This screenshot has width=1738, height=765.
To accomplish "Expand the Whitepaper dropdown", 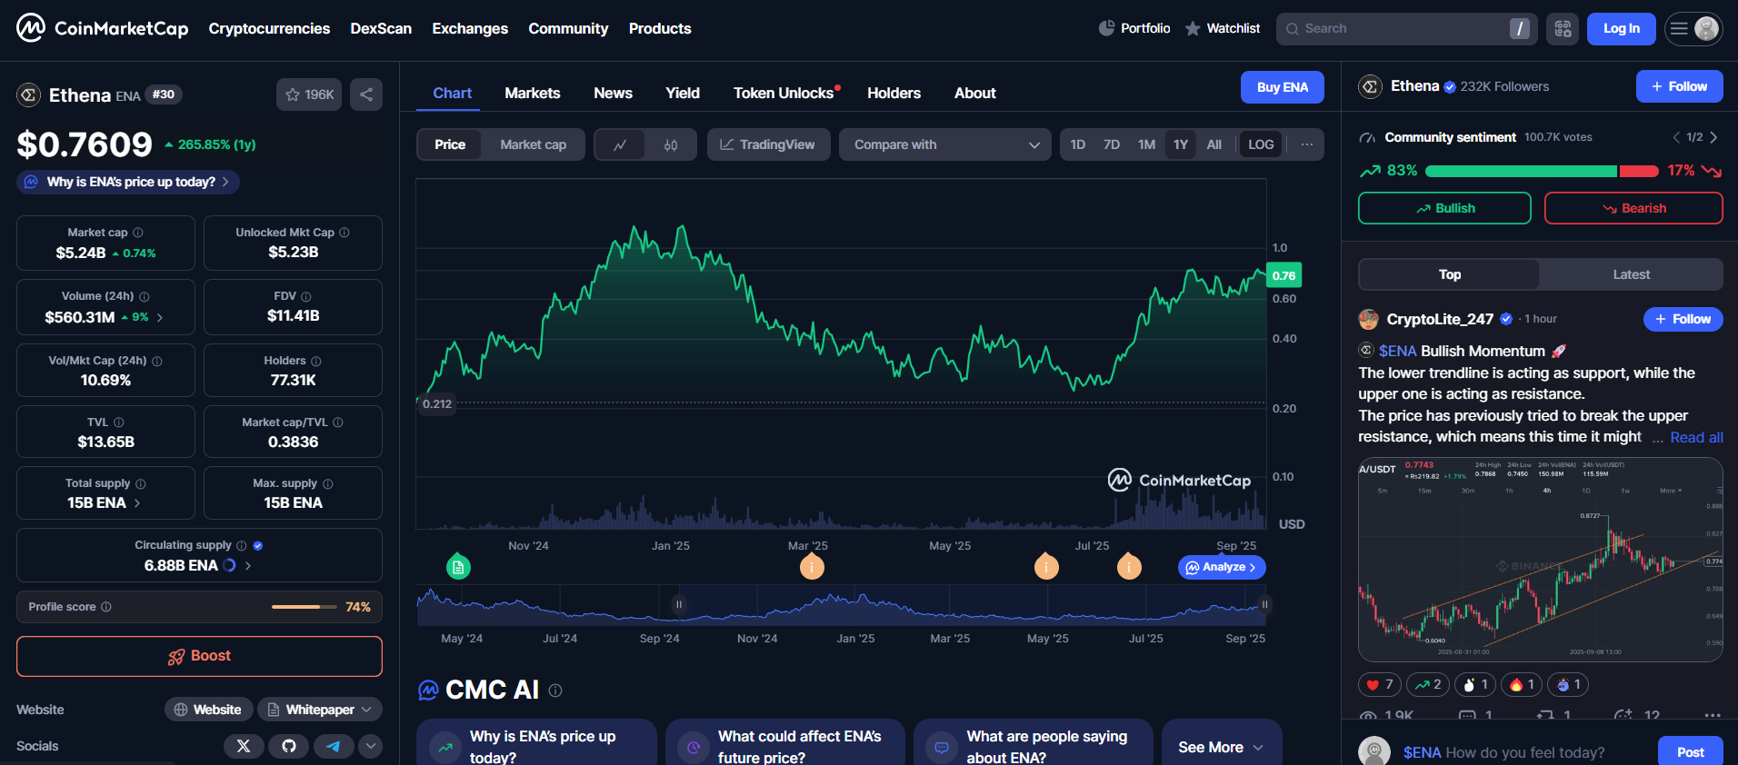I will coord(320,710).
